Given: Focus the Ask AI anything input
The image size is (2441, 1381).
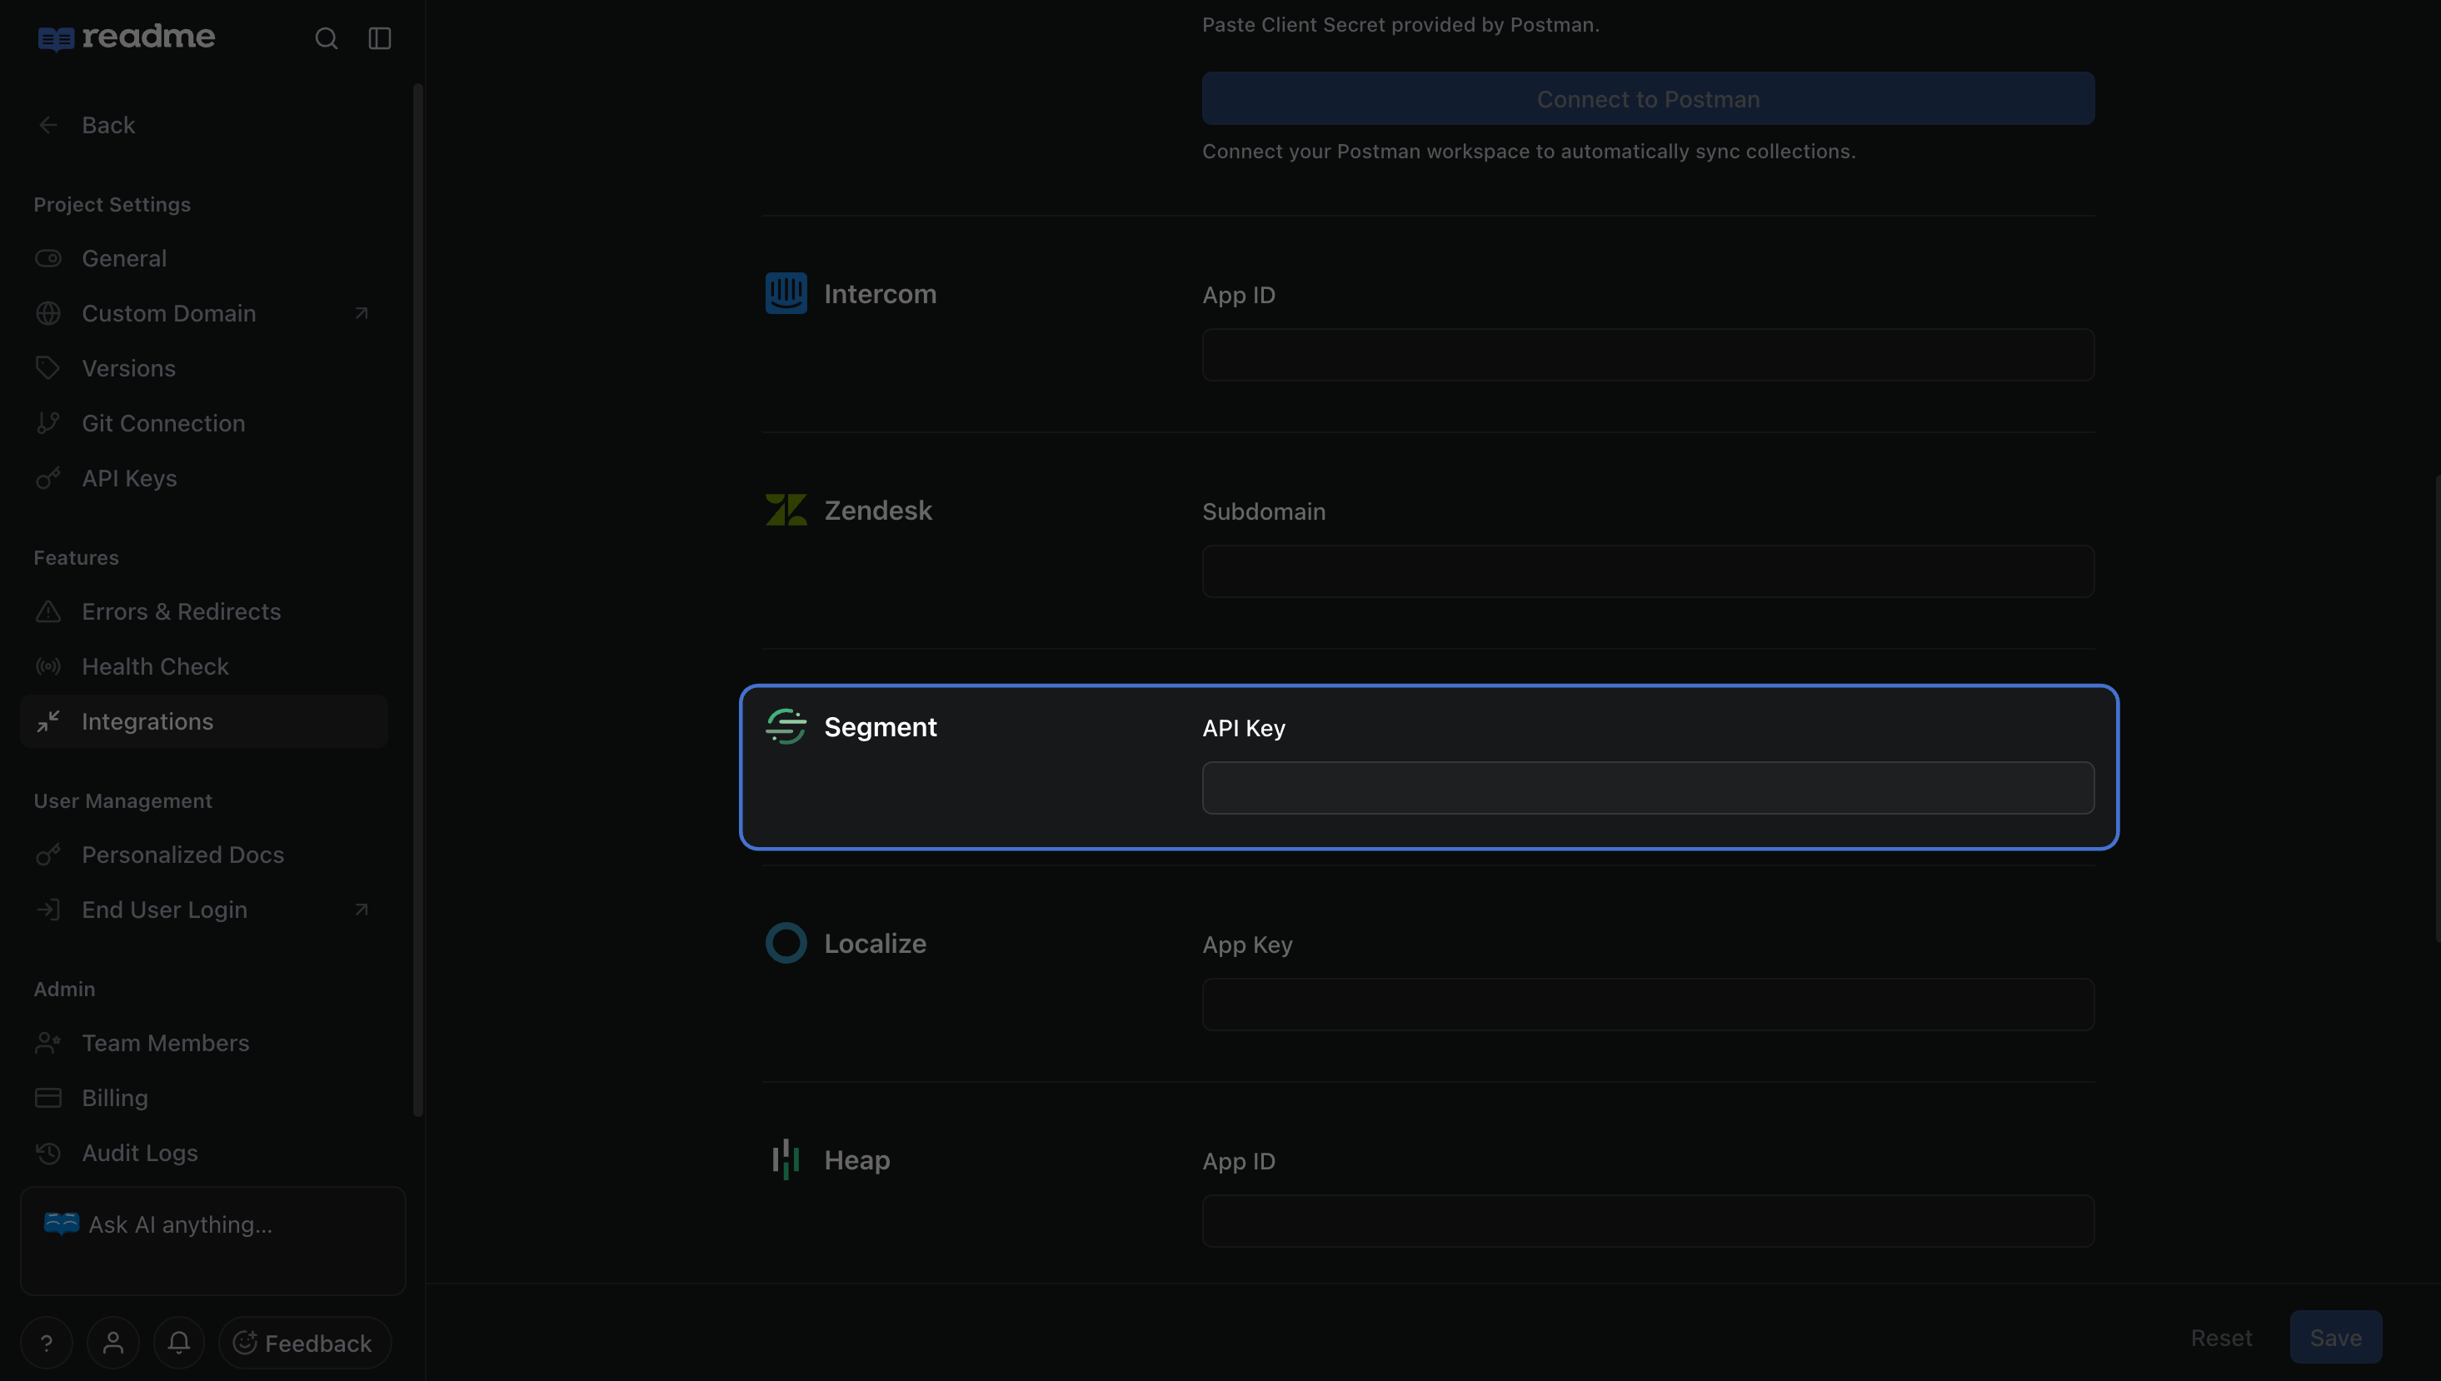Looking at the screenshot, I should coord(213,1240).
